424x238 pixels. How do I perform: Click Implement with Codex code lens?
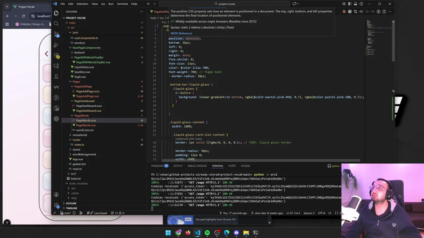(x=188, y=139)
